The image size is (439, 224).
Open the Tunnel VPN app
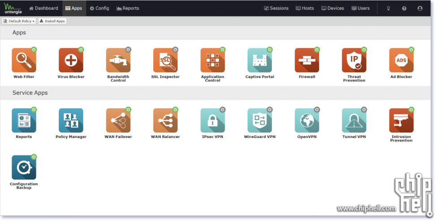[354, 121]
